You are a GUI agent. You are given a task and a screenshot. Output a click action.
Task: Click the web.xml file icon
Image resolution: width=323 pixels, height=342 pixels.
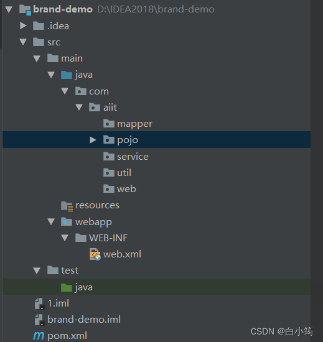[x=95, y=254]
